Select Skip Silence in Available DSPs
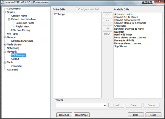165x119 pixels. (x=121, y=46)
